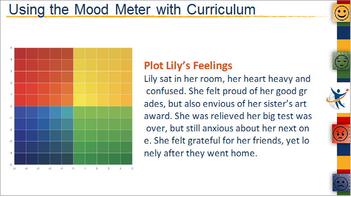The width and height of the screenshot is (351, 197).
Task: Click the star figure globe logo
Action: (337, 98)
